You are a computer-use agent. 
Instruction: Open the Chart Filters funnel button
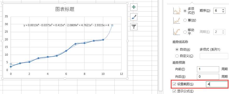click(x=134, y=26)
